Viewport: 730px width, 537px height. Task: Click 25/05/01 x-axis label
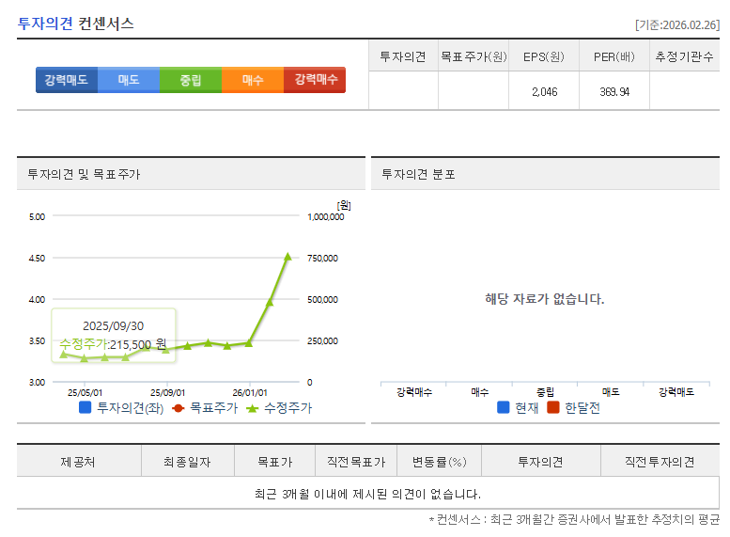tap(85, 392)
